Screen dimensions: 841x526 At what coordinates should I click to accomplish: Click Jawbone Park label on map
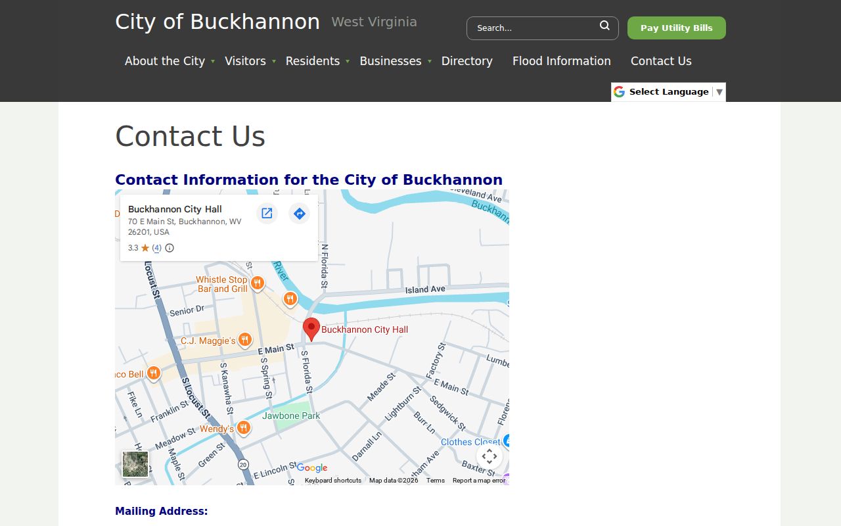click(x=291, y=416)
